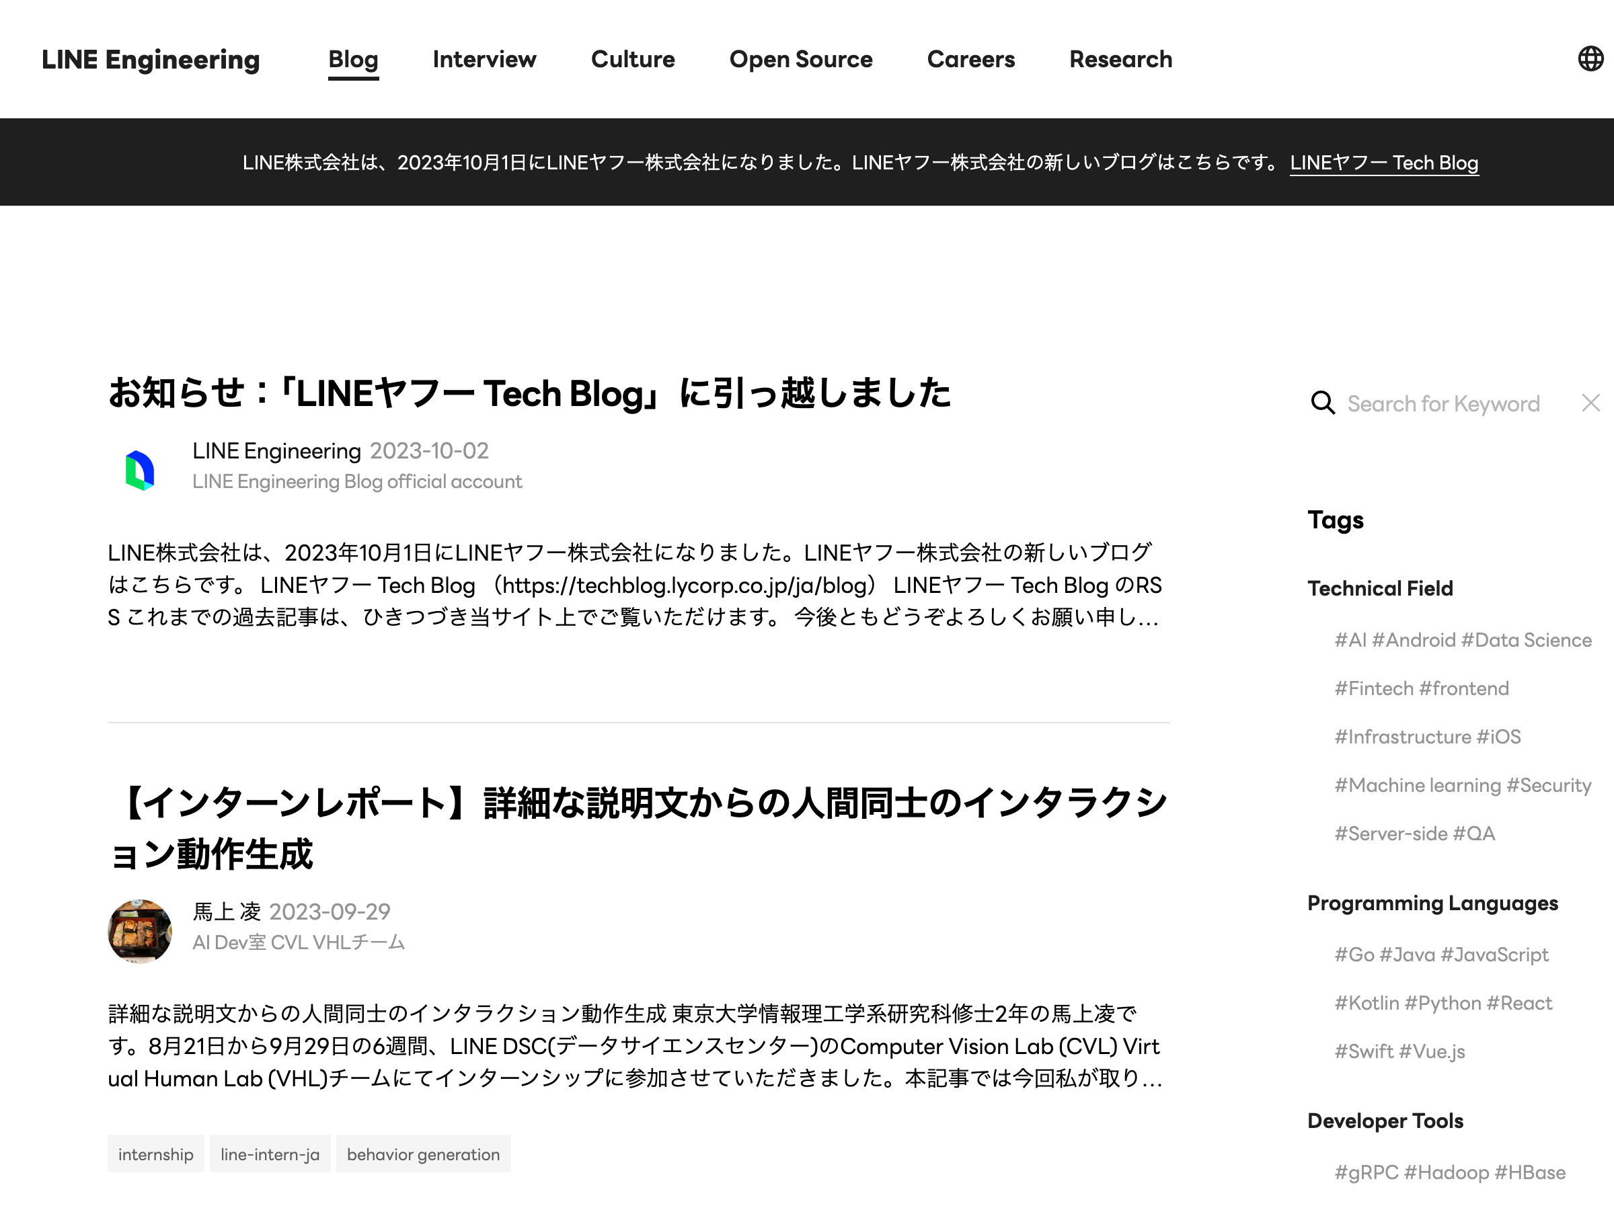Filter by #Infrastructure tag

1402,737
